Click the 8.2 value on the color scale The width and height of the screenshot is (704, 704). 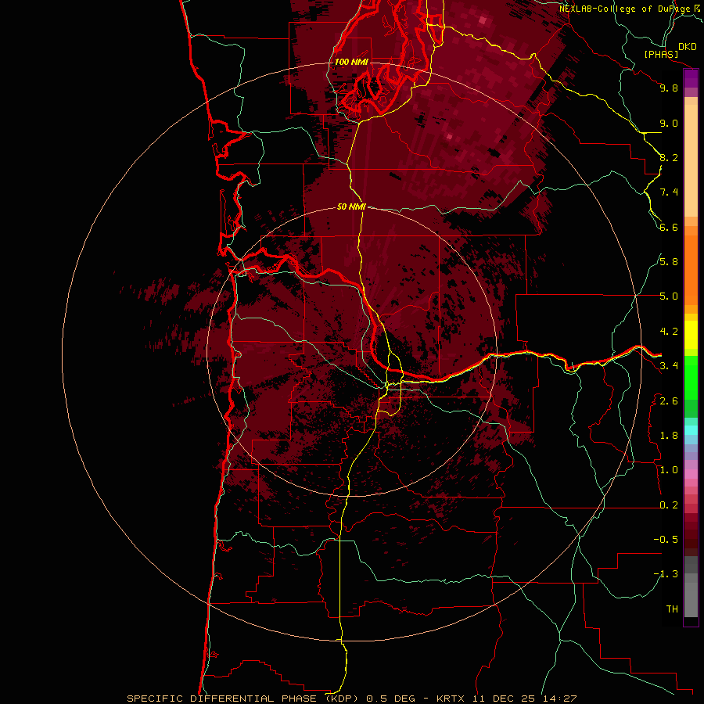click(x=669, y=157)
